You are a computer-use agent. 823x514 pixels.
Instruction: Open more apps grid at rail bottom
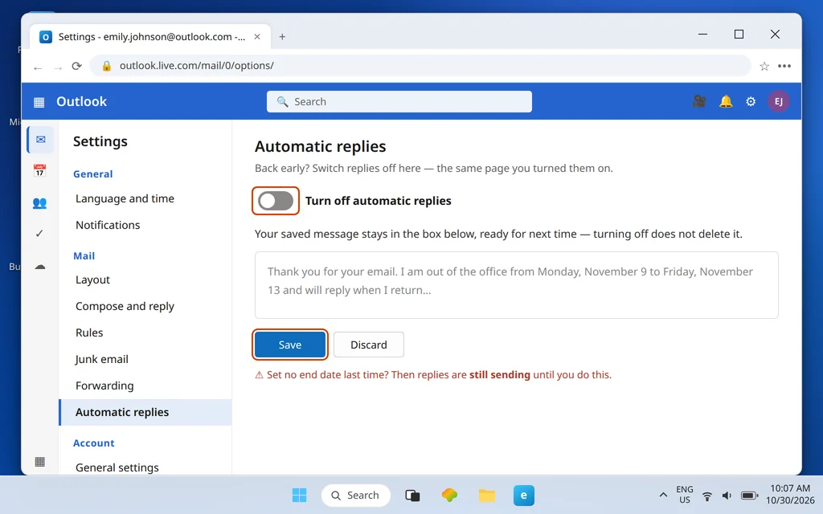[x=40, y=462]
